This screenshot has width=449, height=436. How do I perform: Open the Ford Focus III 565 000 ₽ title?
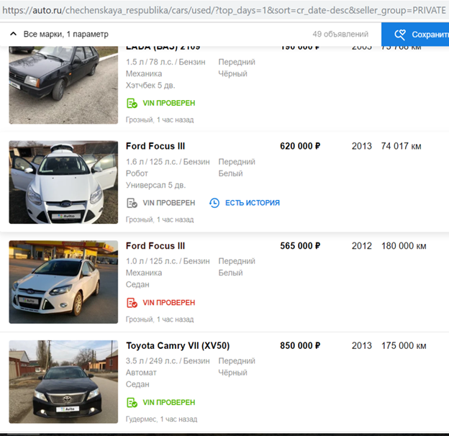(x=155, y=246)
